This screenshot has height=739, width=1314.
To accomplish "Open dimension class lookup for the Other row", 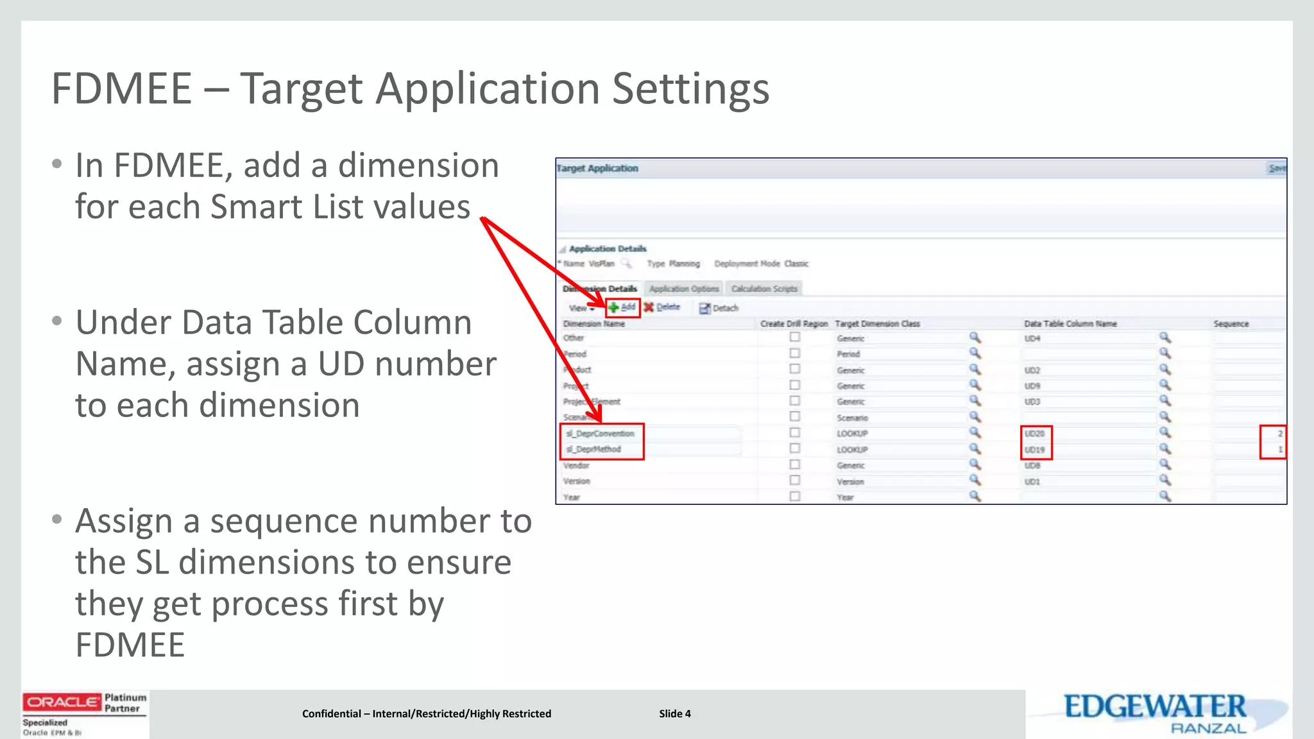I will [975, 337].
